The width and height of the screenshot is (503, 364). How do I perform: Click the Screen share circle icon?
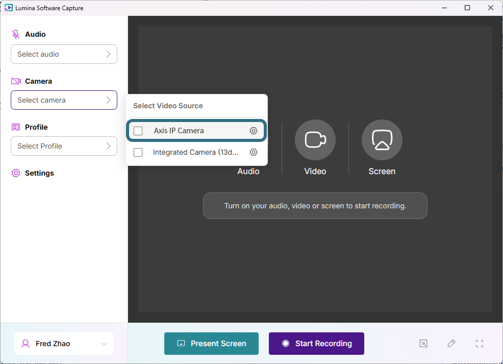tap(382, 140)
